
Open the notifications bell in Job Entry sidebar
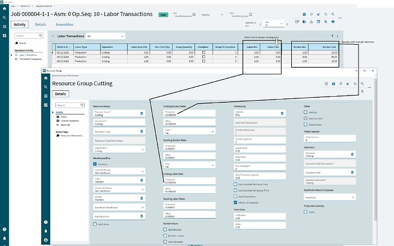point(4,238)
